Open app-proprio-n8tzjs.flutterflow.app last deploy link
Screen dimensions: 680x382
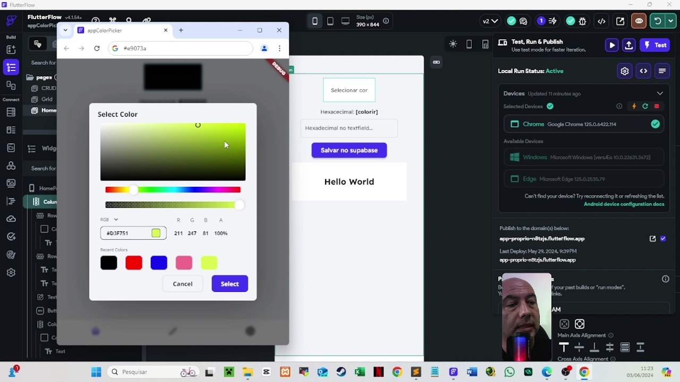coord(537,260)
